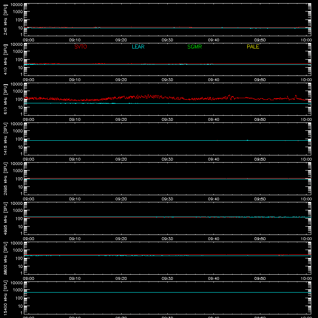Click 09:30 time label under the 245 MHz panel
Screen dimensions: 318x318
(x=167, y=40)
